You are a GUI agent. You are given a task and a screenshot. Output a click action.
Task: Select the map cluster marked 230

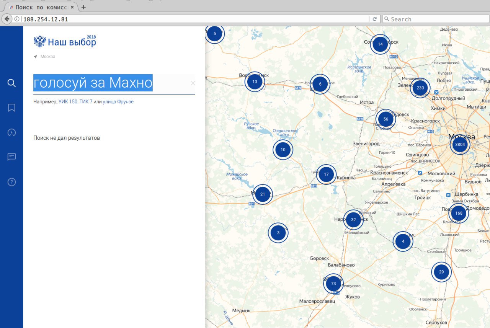(x=420, y=88)
